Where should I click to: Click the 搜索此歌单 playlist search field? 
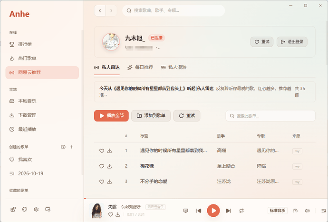(270, 116)
